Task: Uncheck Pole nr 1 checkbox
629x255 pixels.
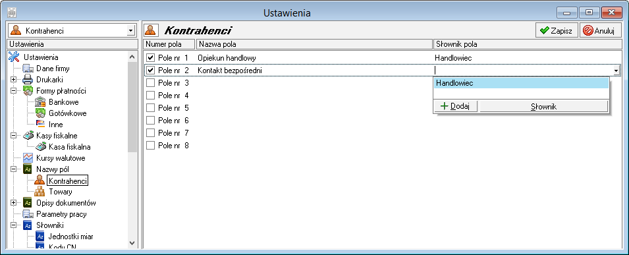Action: 151,58
